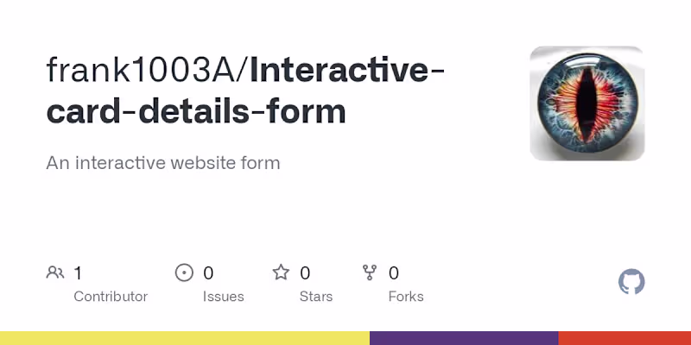
Task: Click the forks branch icon
Action: 370,273
